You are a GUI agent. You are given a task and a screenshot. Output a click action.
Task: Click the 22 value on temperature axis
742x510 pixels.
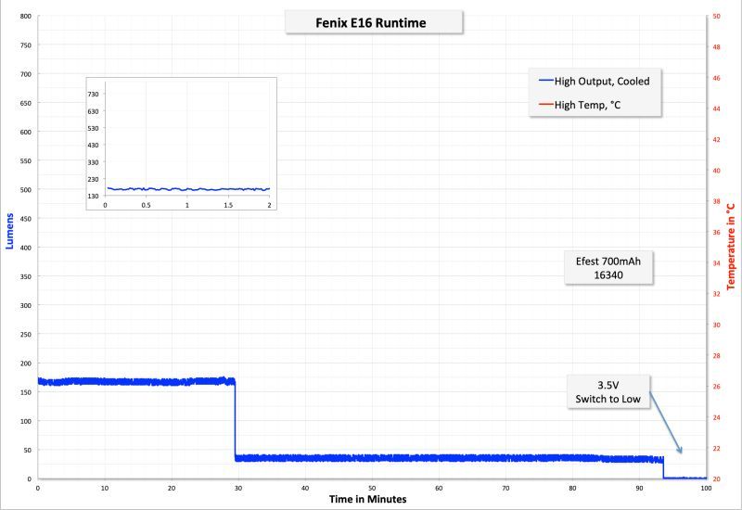(716, 449)
